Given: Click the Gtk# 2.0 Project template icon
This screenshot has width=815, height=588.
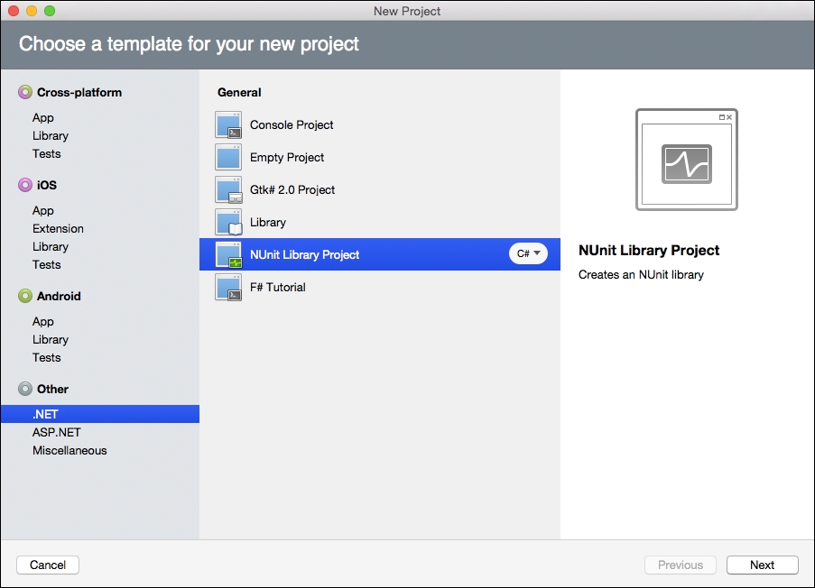Looking at the screenshot, I should pos(228,189).
